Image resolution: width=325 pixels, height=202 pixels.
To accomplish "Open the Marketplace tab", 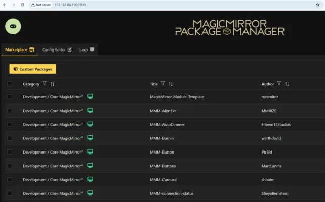I will [20, 49].
